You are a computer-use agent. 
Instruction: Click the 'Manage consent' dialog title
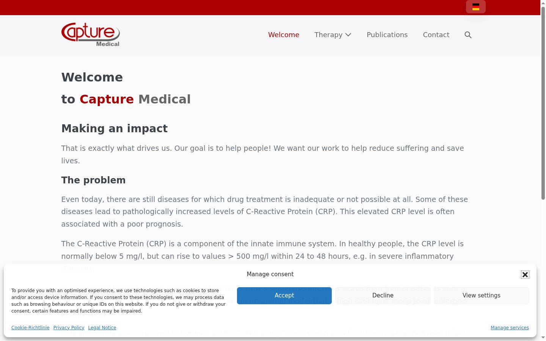[x=270, y=274]
